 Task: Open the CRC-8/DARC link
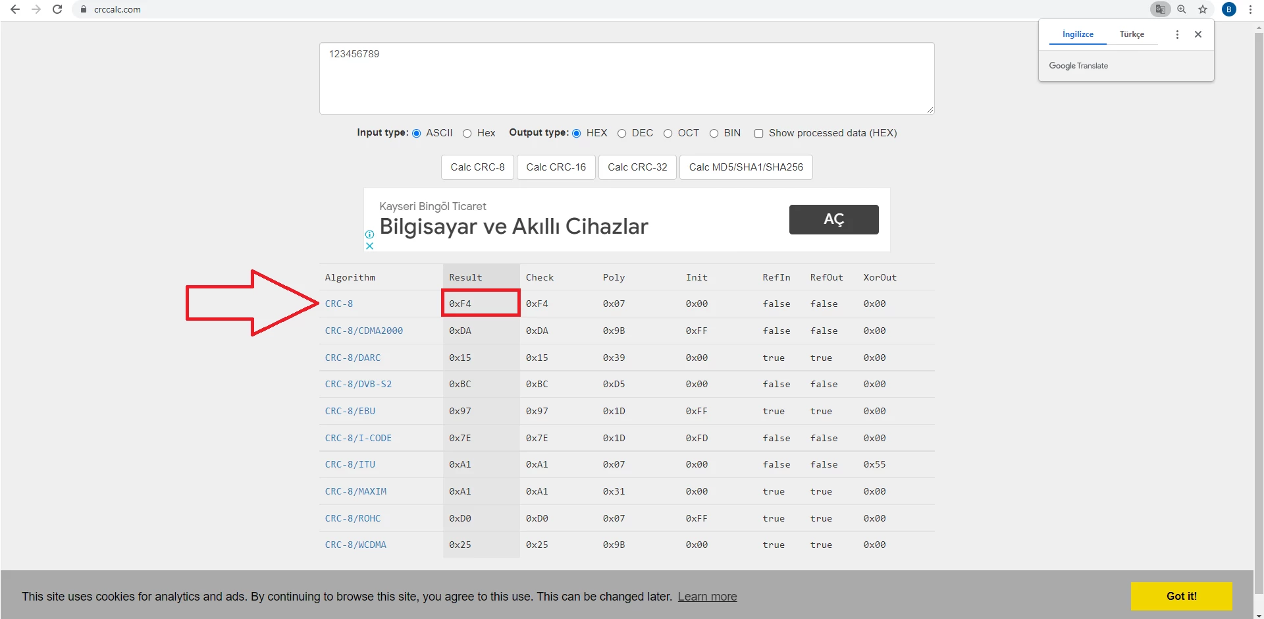[352, 358]
